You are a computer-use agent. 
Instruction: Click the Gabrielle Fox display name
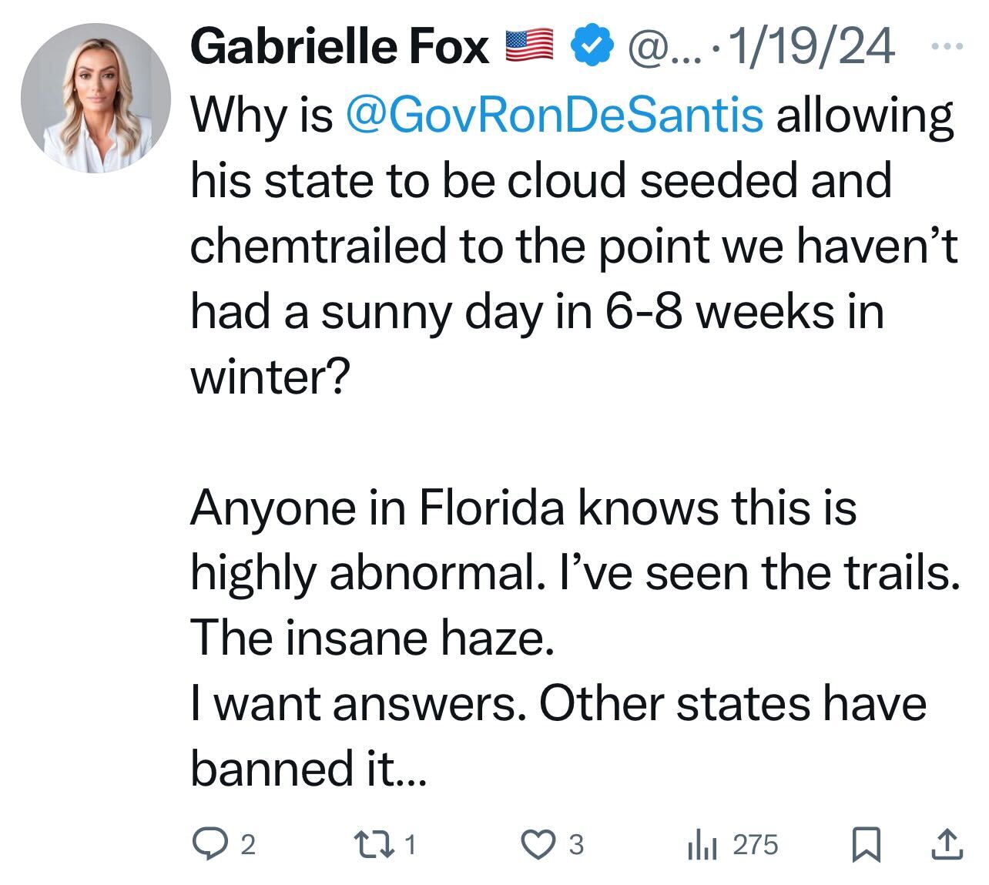tap(339, 47)
